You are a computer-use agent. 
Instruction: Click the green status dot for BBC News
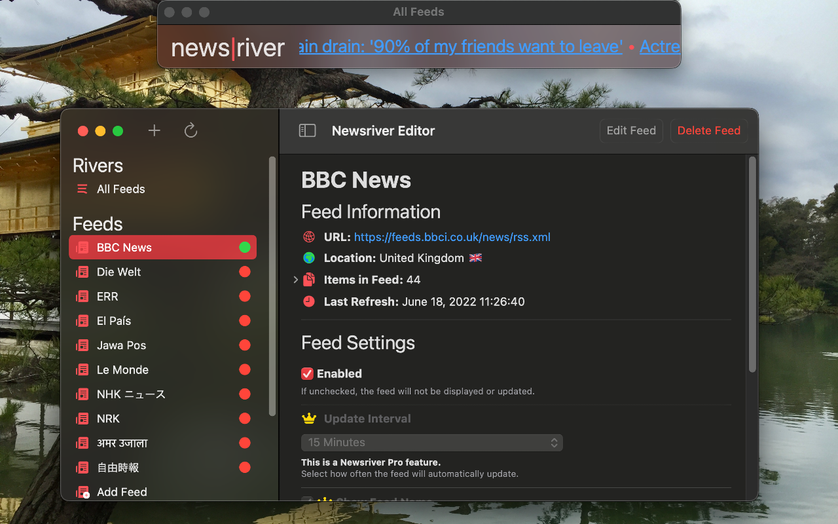[x=245, y=248]
